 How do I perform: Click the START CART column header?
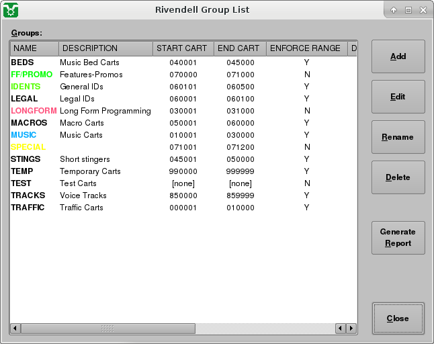pos(183,48)
